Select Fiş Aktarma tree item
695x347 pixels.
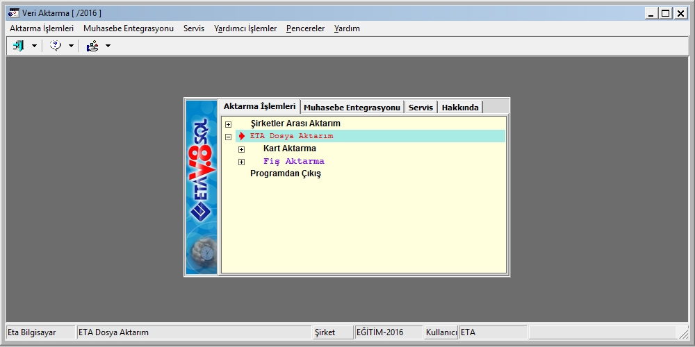(293, 161)
